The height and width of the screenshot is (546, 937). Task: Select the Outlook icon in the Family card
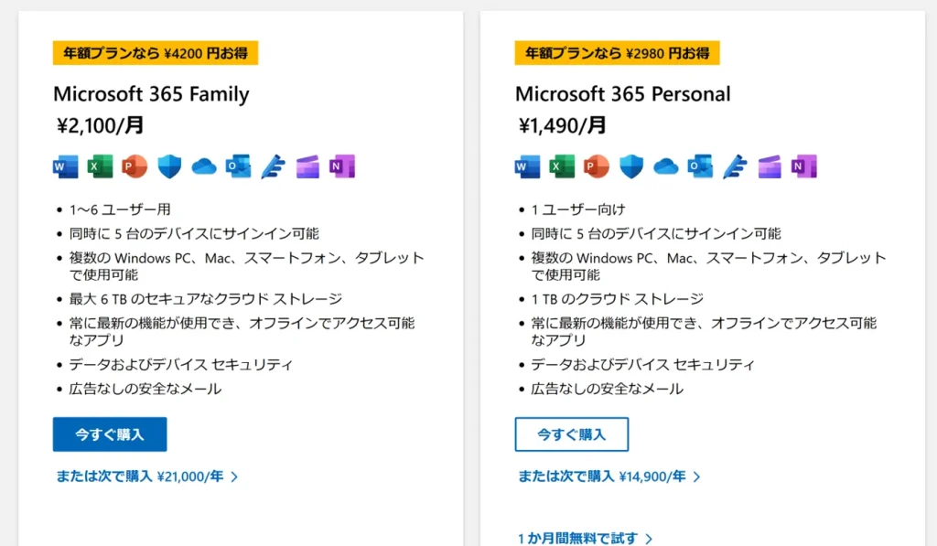tap(238, 166)
